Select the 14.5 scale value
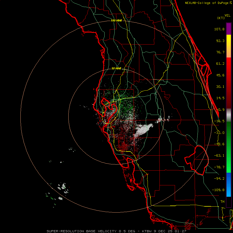The width and height of the screenshot is (233, 233). click(220, 98)
